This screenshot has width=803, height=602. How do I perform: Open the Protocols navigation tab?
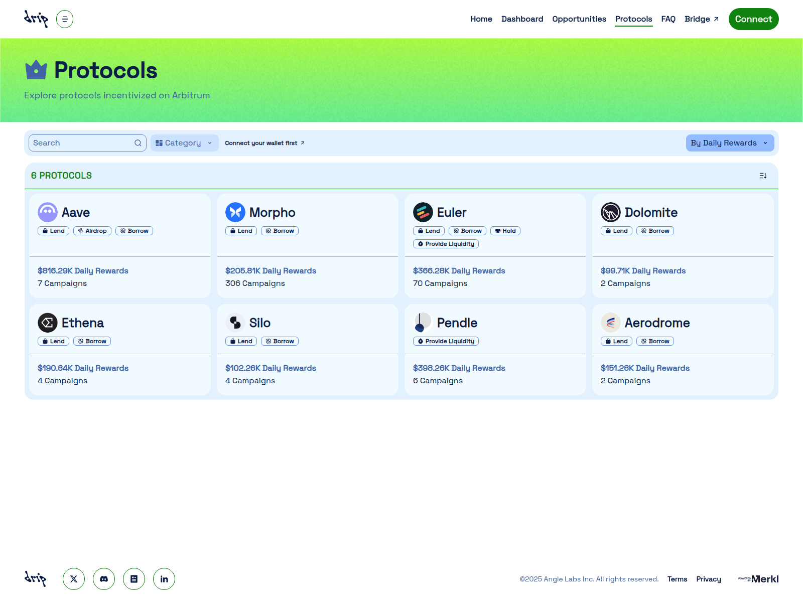point(634,19)
